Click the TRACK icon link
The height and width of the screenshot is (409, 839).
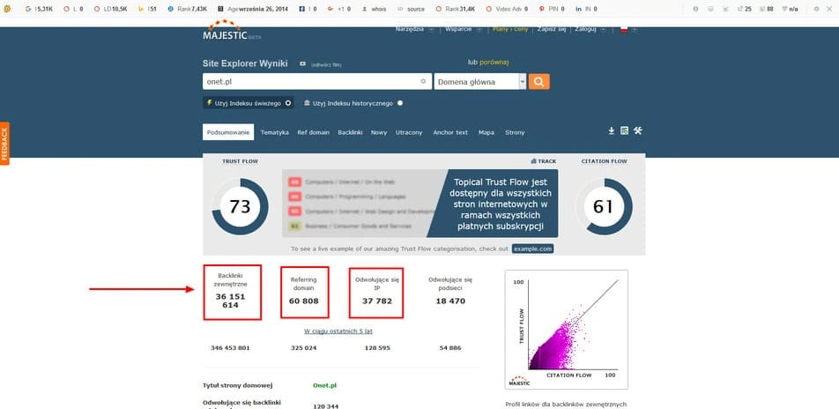543,161
